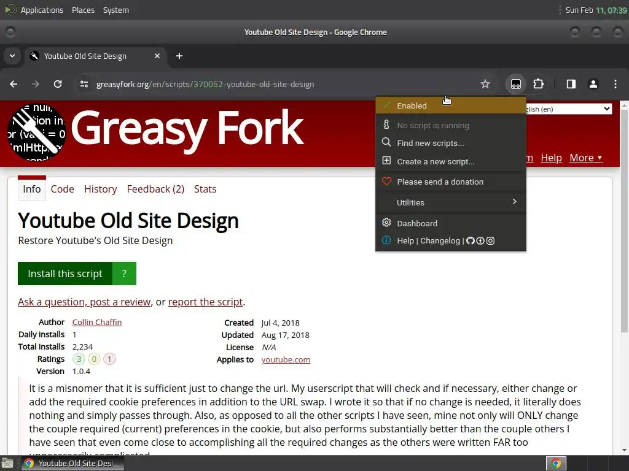
Task: Open the Chrome profile avatar icon
Action: click(x=593, y=84)
